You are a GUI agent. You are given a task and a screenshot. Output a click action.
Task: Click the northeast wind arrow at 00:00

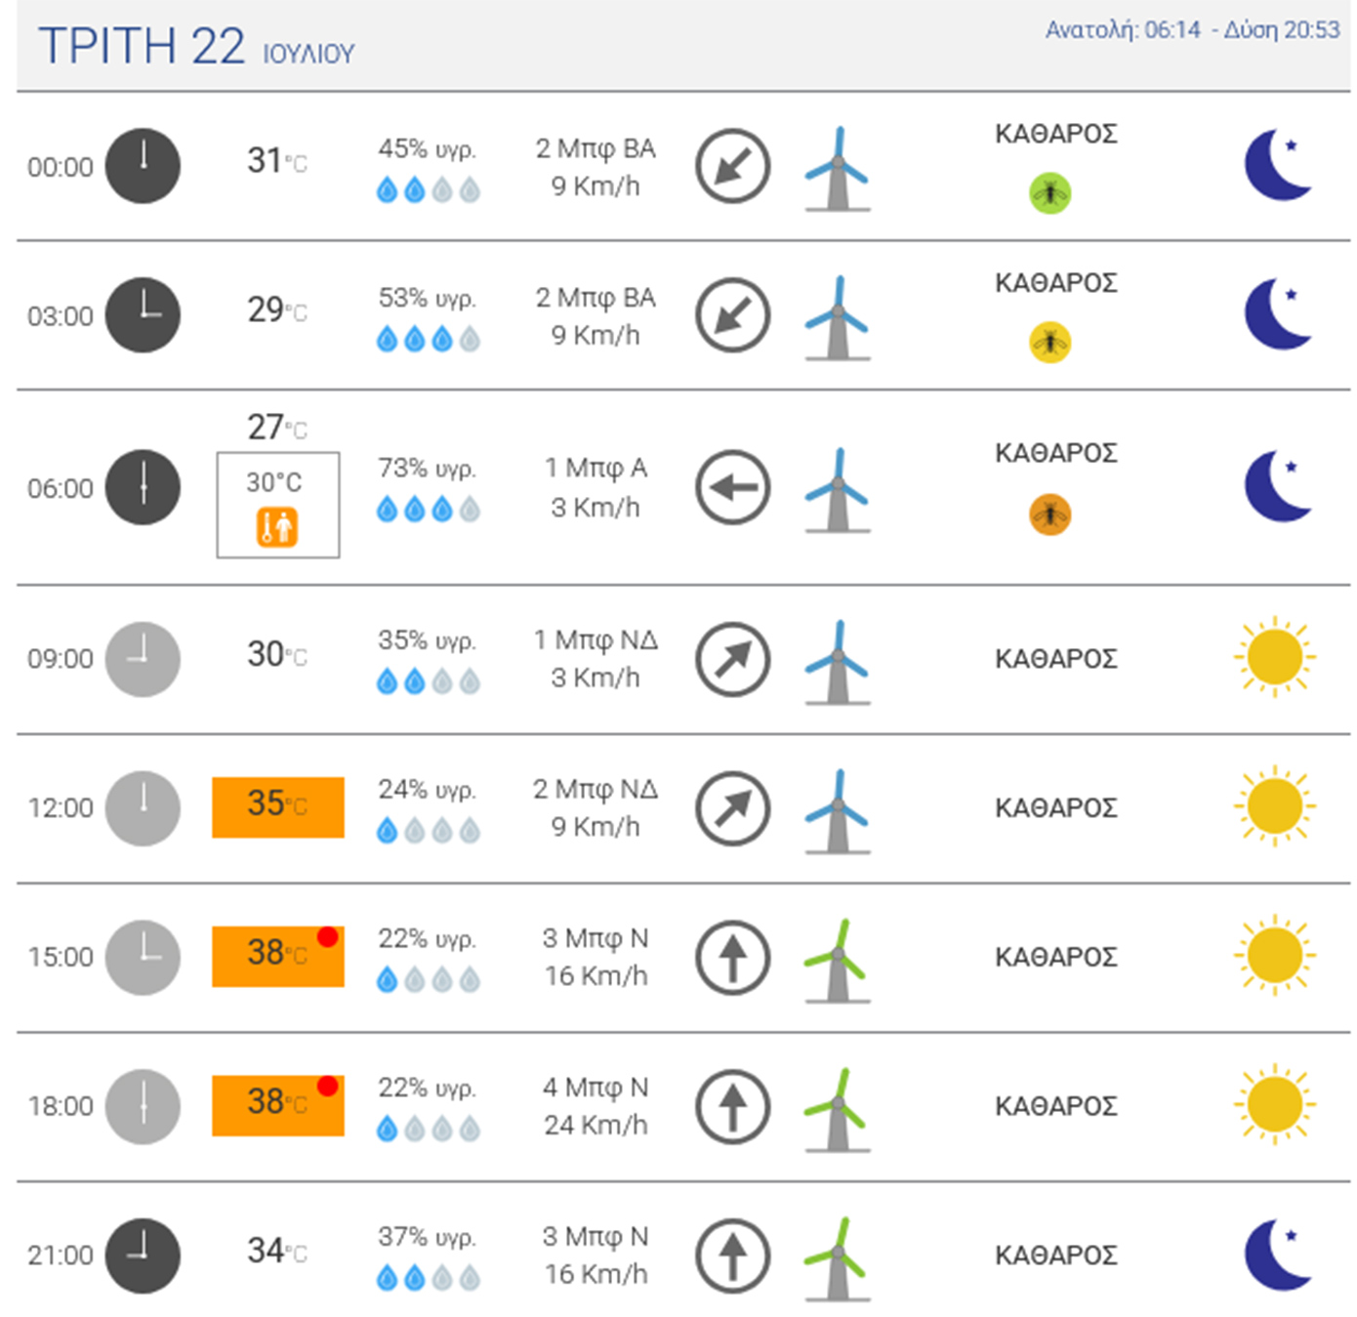tap(732, 166)
